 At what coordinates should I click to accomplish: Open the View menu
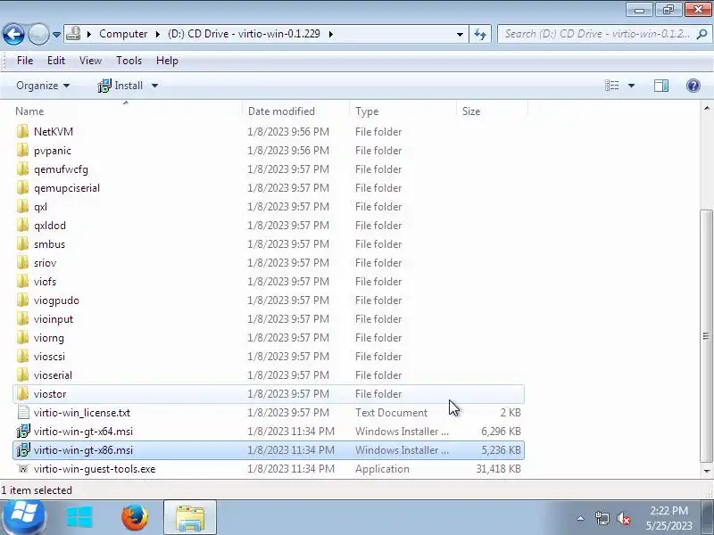coord(90,61)
